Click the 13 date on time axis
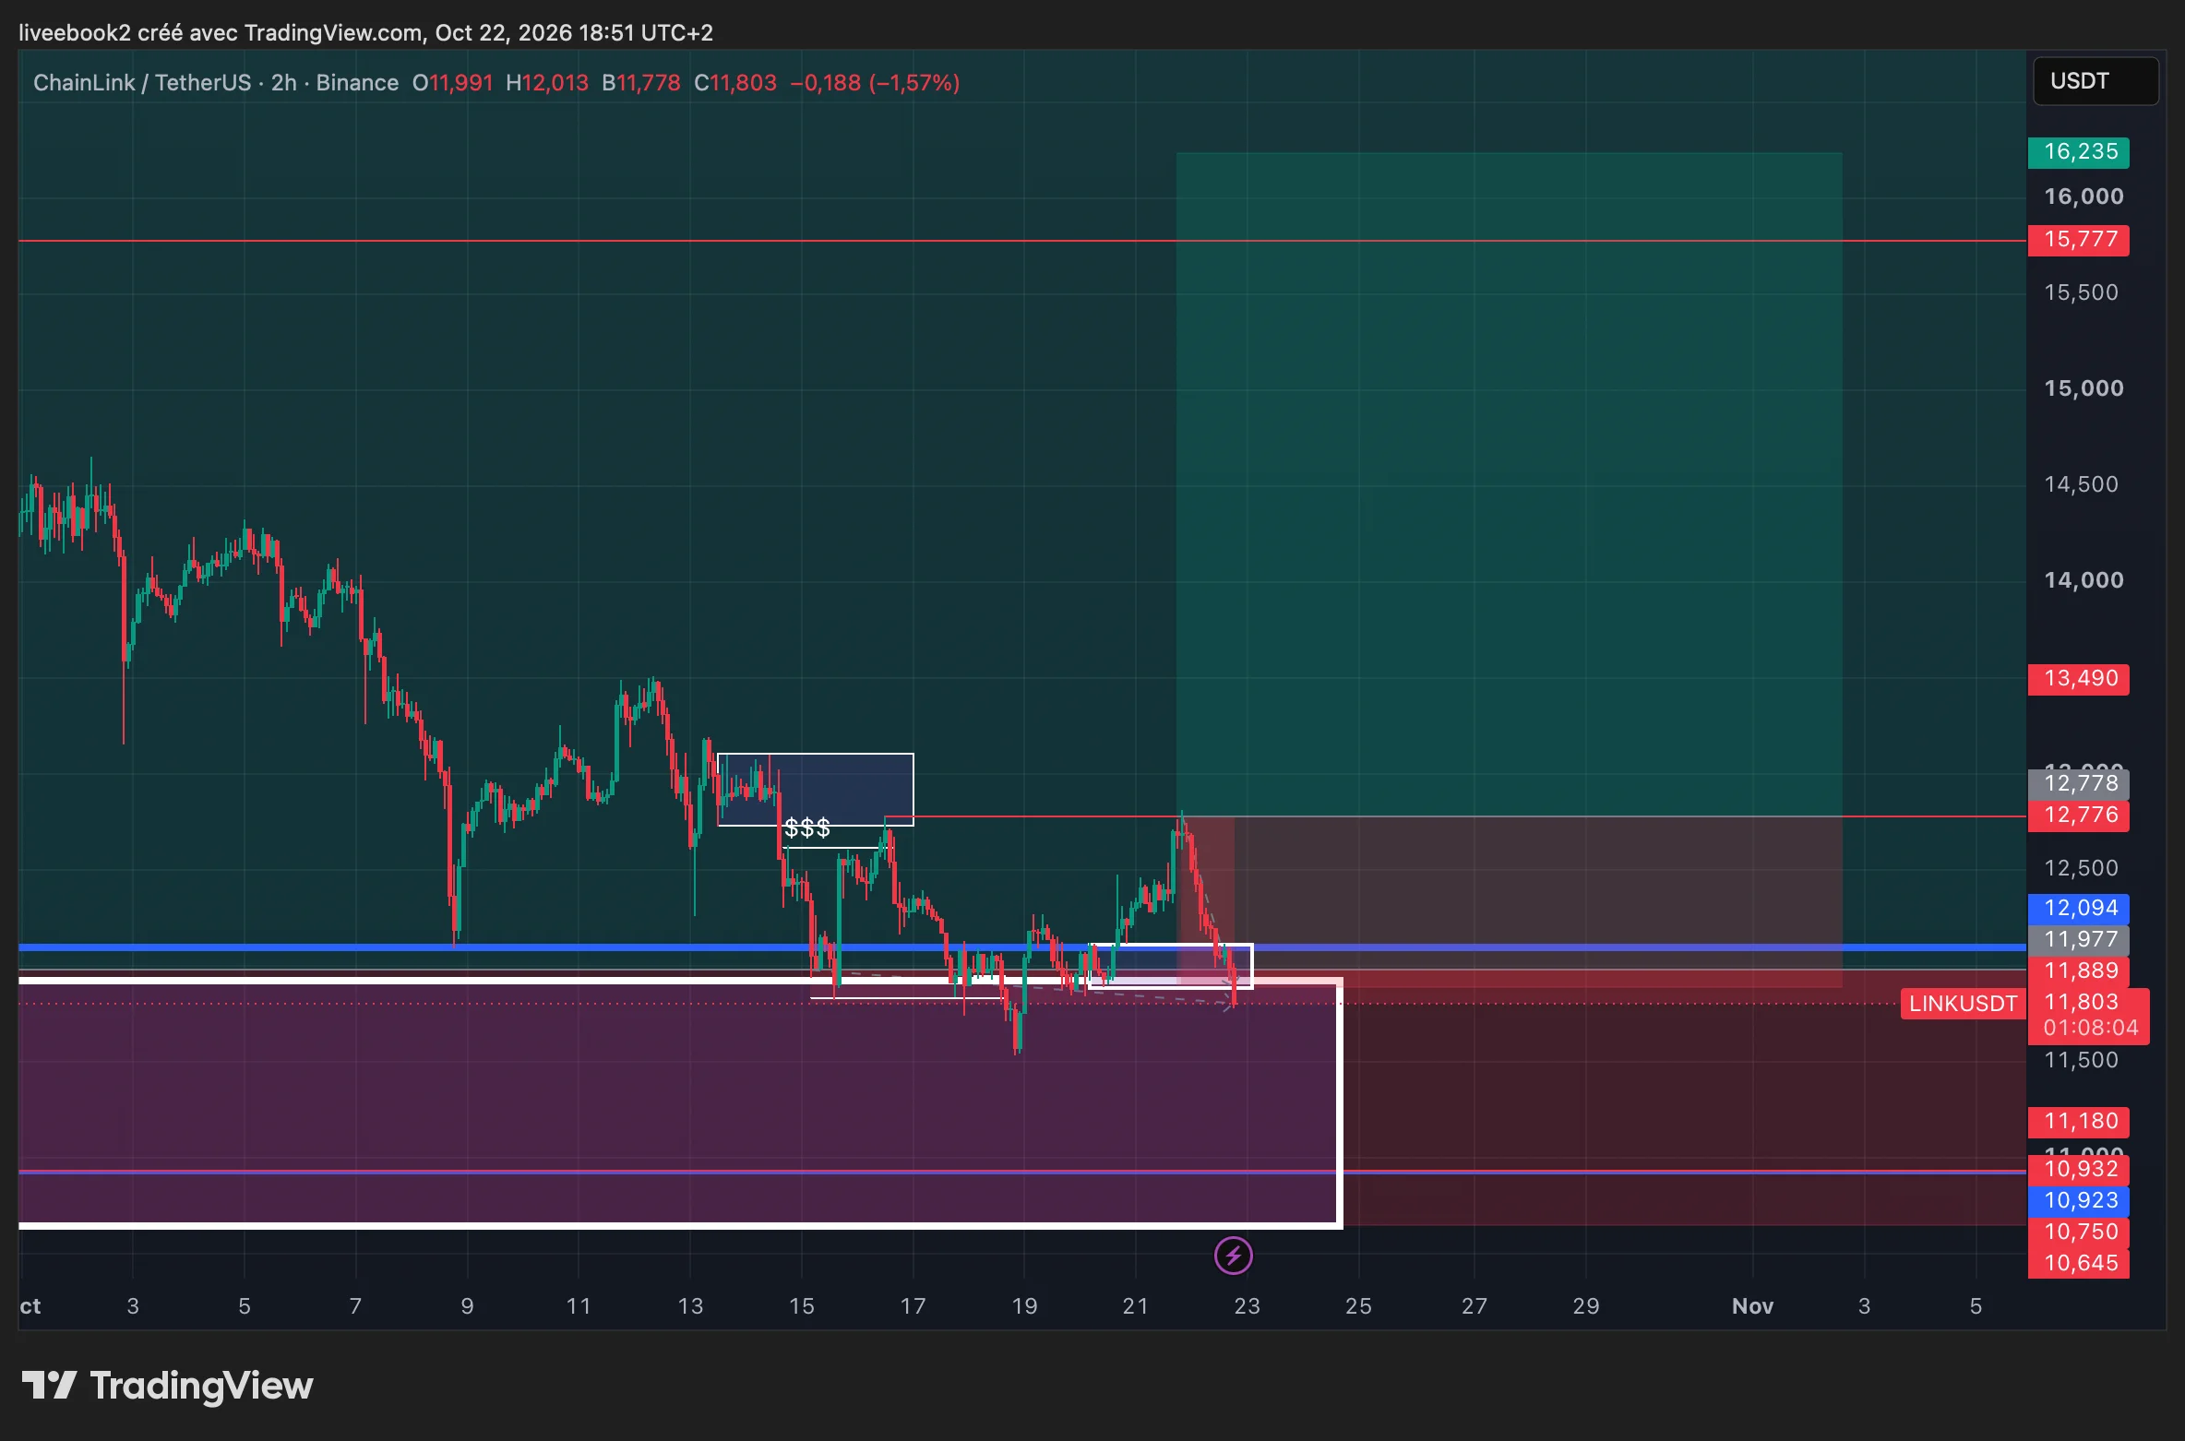Viewport: 2185px width, 1441px height. pos(690,1306)
